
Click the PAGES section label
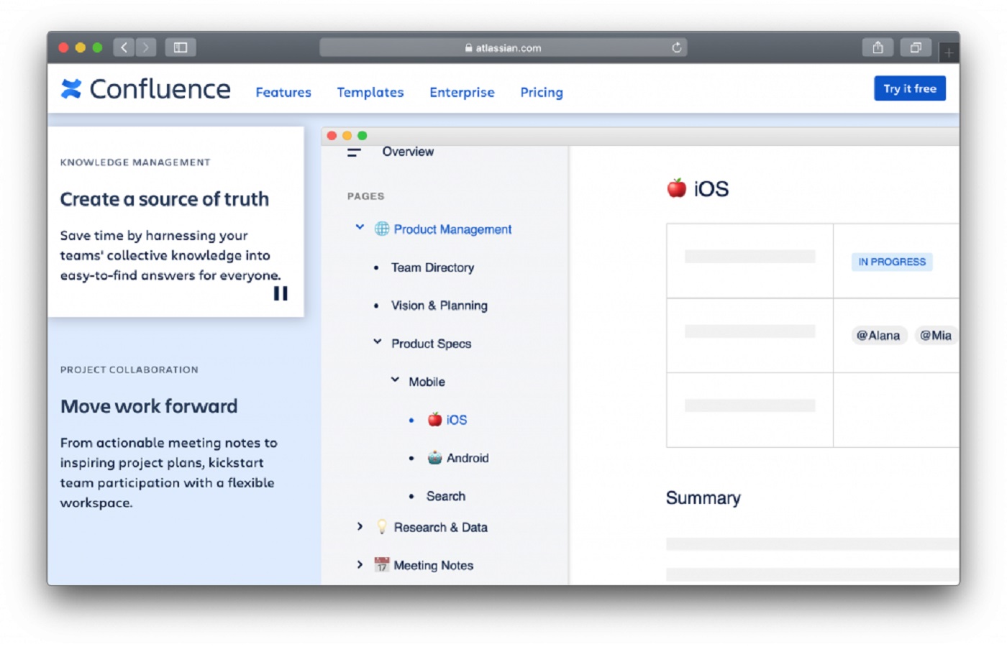pos(365,196)
